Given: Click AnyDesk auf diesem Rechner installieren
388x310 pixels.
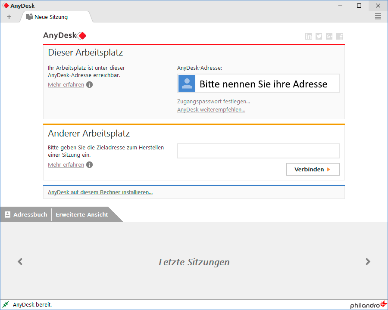Looking at the screenshot, I should click(x=100, y=192).
